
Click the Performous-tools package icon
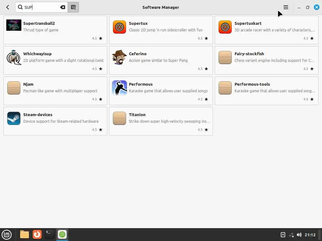coord(225,88)
